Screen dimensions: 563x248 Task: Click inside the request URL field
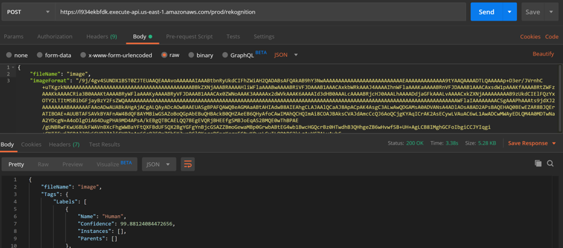(261, 12)
